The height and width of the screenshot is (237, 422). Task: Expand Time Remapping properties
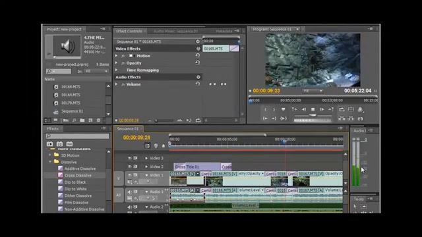point(117,70)
